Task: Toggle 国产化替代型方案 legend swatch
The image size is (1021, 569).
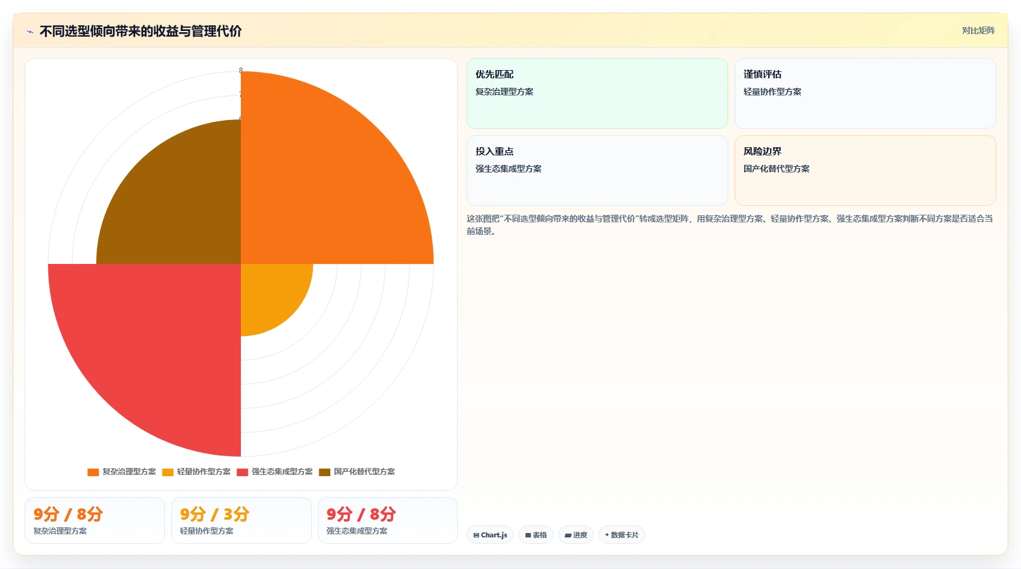Action: pyautogui.click(x=324, y=472)
